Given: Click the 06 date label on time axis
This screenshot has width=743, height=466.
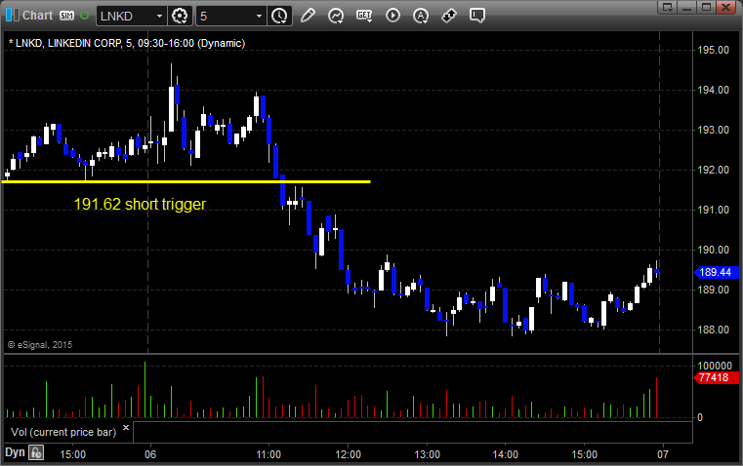Looking at the screenshot, I should 150,454.
